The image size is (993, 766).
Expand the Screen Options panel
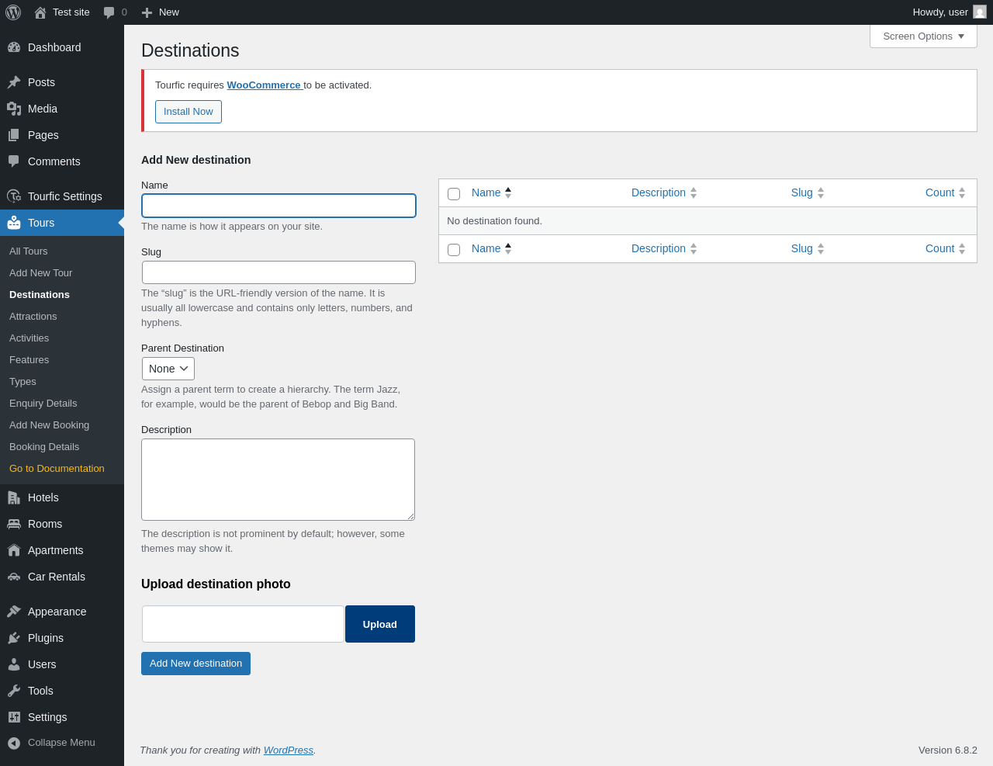tap(923, 36)
